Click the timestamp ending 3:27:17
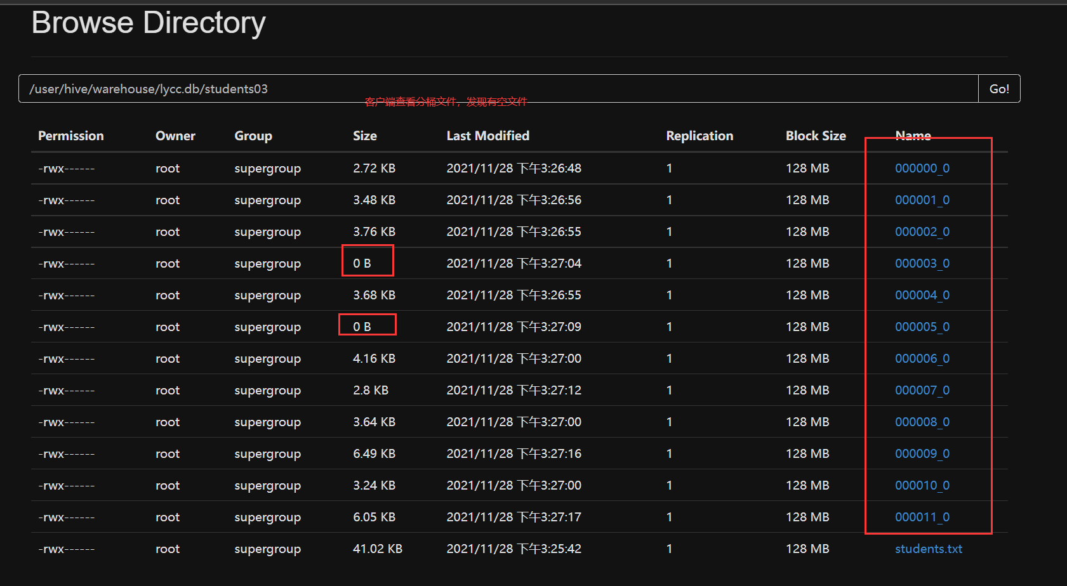1067x586 pixels. (x=514, y=517)
